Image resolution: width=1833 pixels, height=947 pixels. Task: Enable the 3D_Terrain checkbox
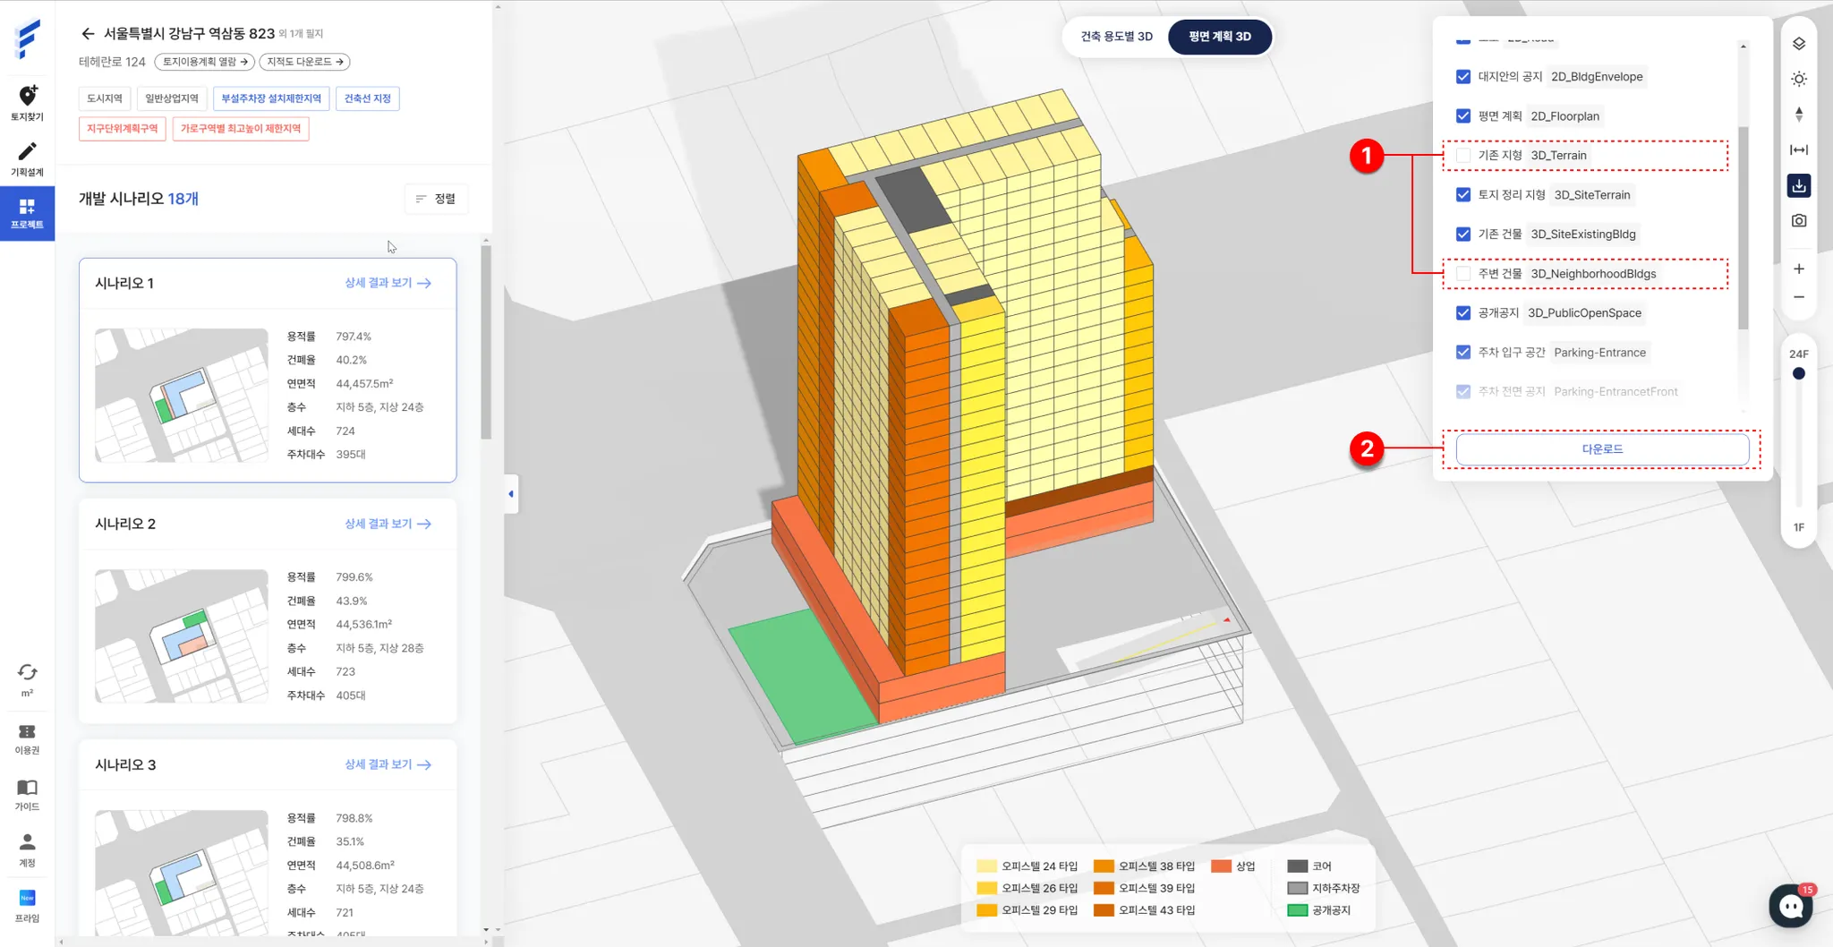(x=1463, y=156)
